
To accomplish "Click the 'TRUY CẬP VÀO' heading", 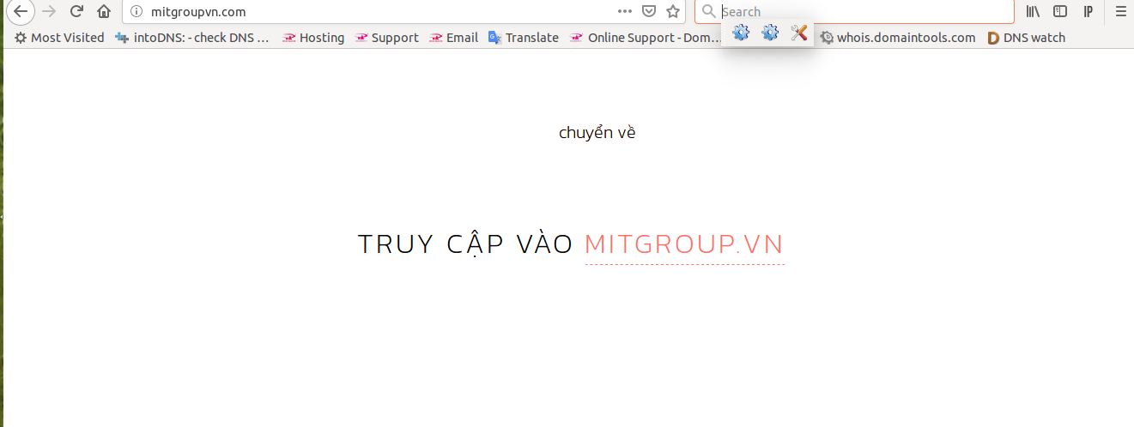I will tap(465, 244).
